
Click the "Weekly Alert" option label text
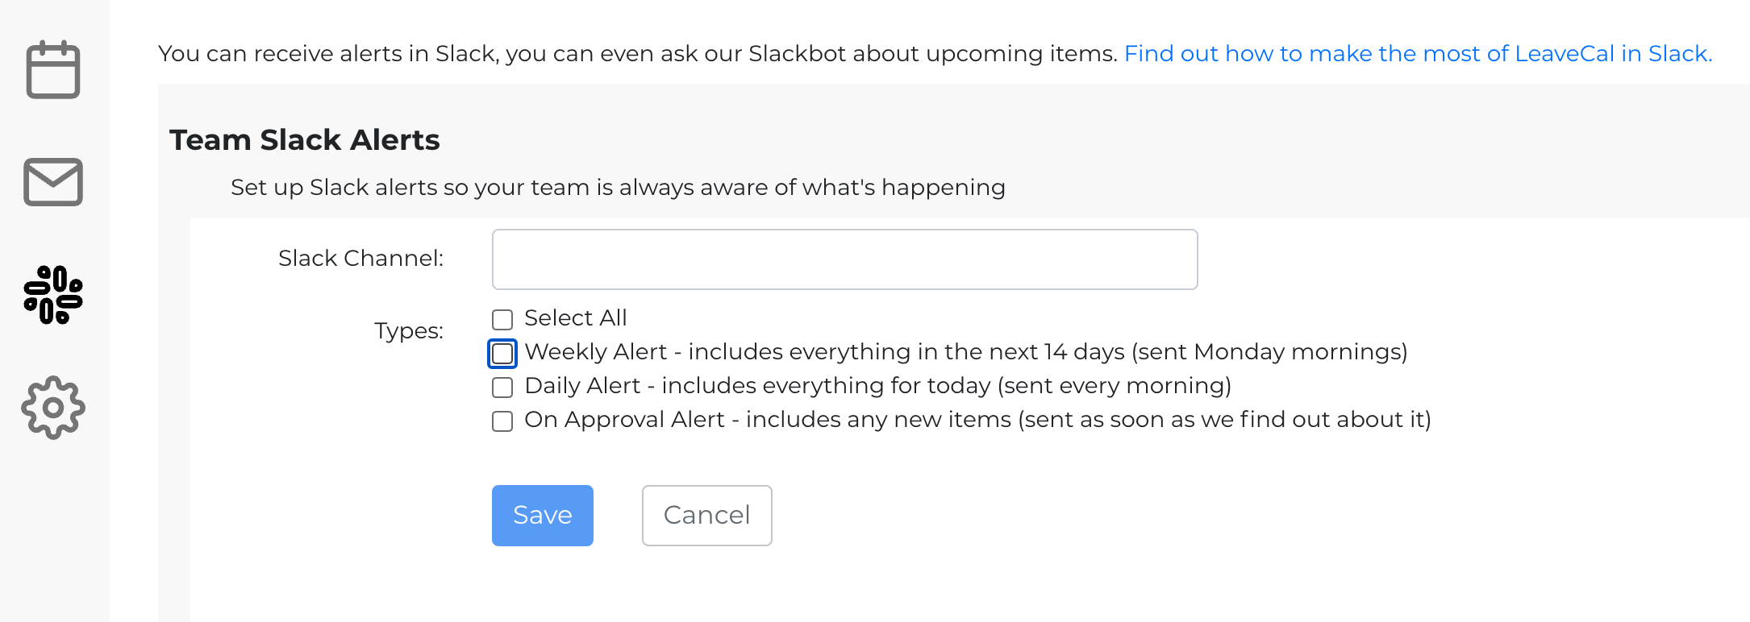click(965, 352)
